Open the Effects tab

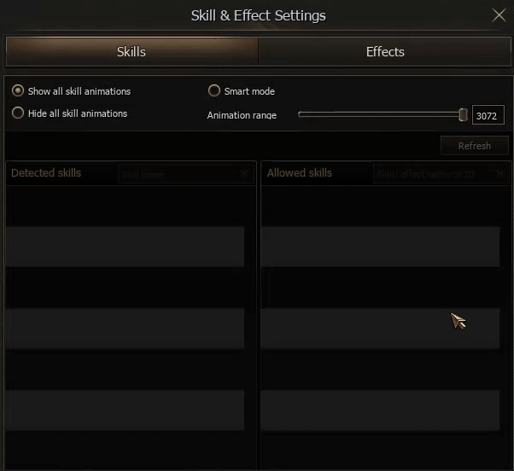[385, 52]
